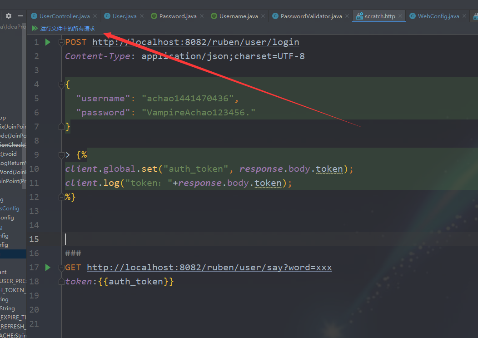Collapse the response handler script block
The width and height of the screenshot is (478, 338).
point(61,155)
